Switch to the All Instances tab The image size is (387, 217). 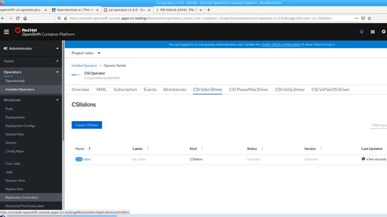point(175,90)
